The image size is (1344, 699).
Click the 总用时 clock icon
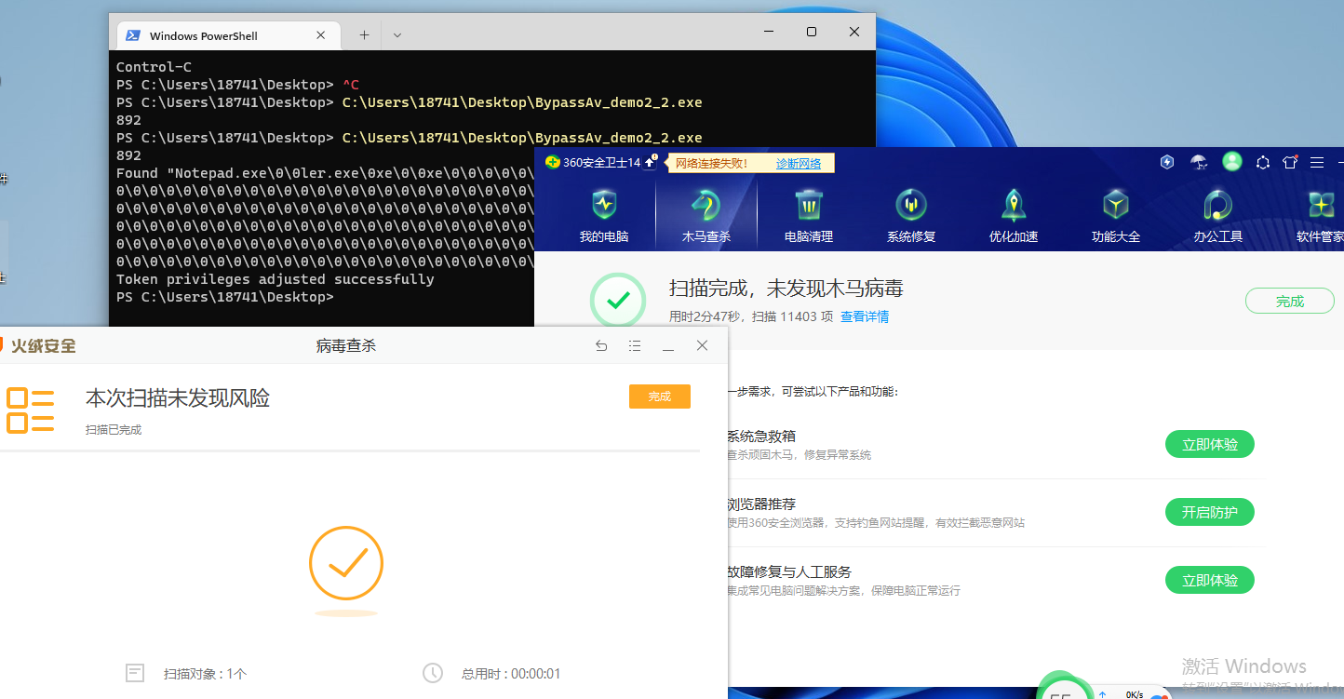432,673
